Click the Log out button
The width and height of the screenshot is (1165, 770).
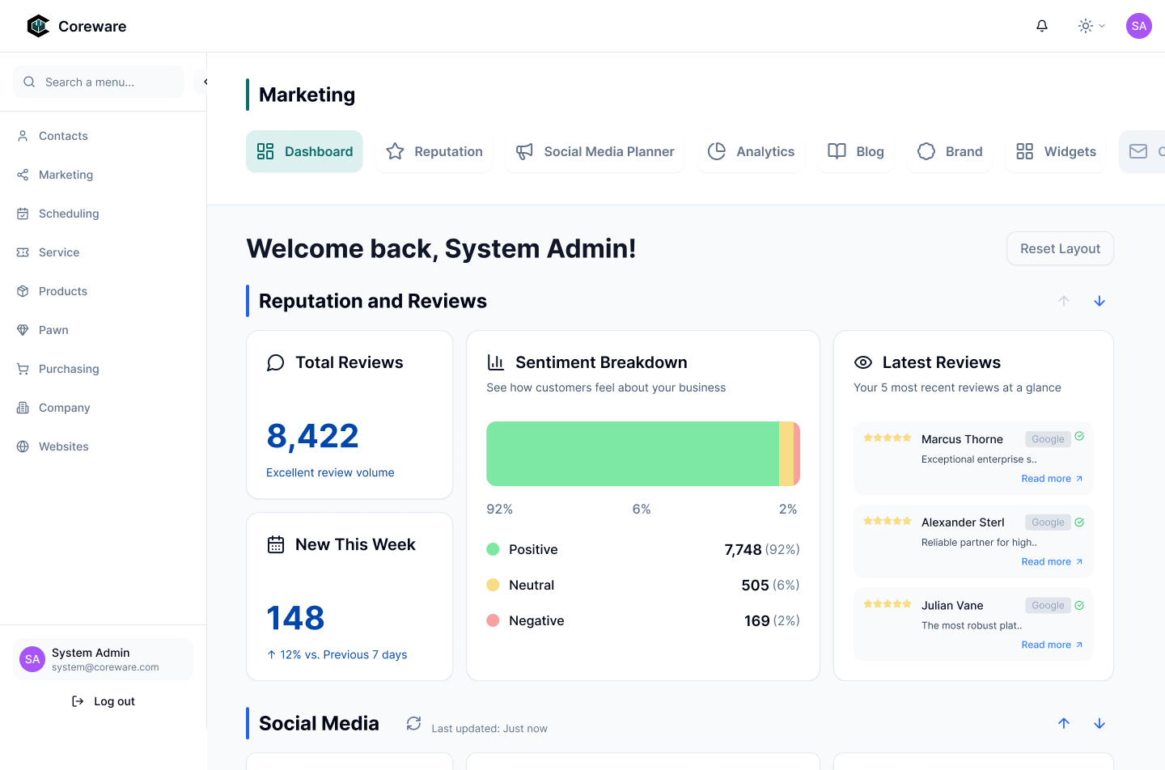(x=104, y=701)
